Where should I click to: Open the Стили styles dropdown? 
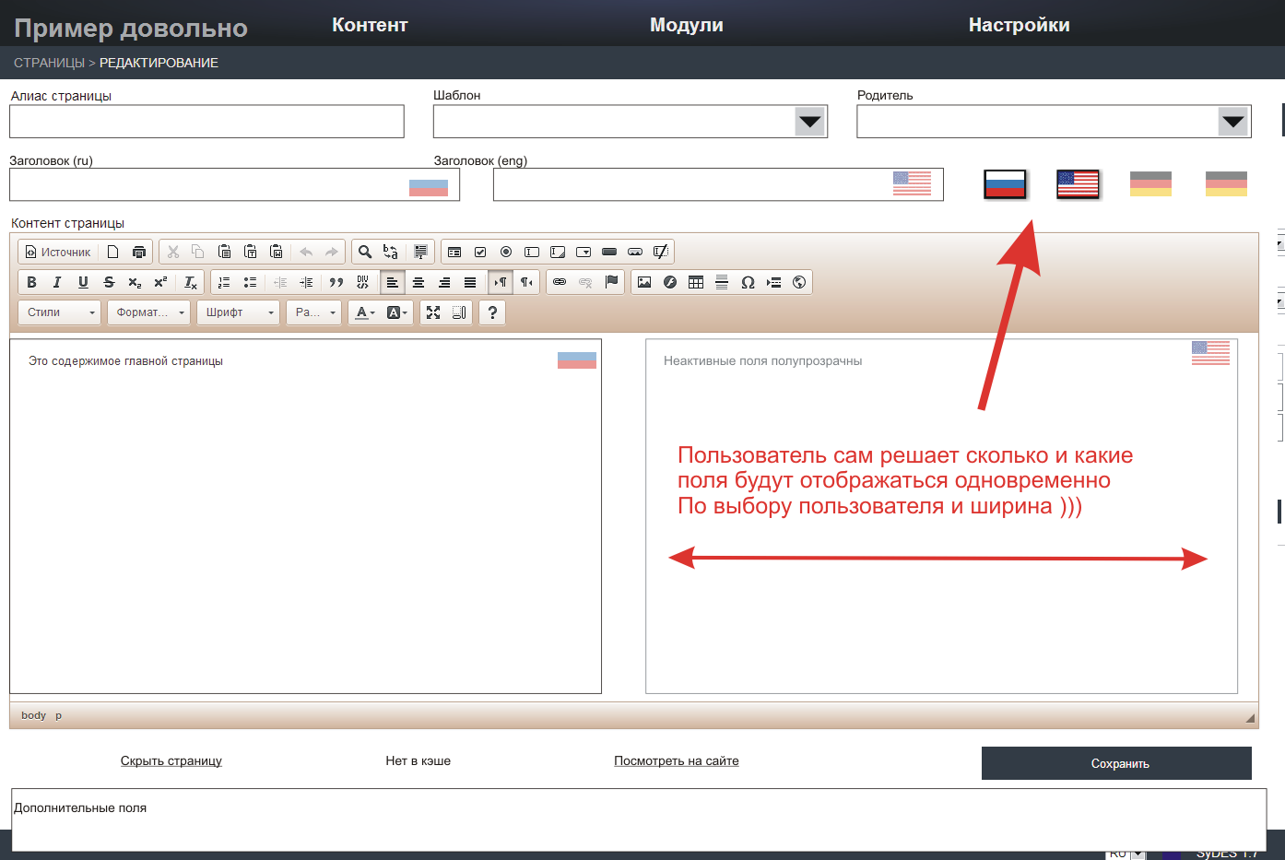[60, 312]
